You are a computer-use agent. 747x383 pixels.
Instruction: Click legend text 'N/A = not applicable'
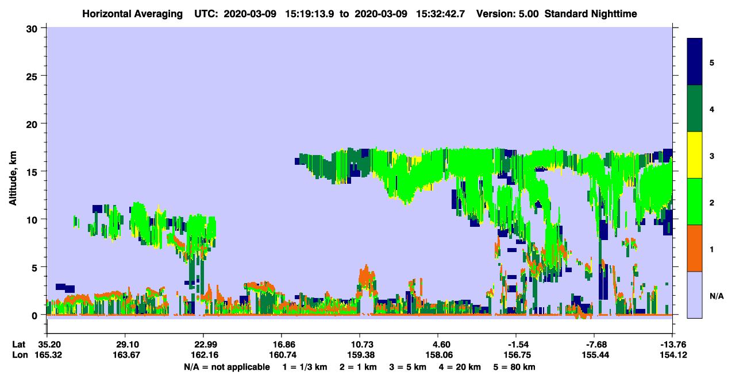(226, 367)
